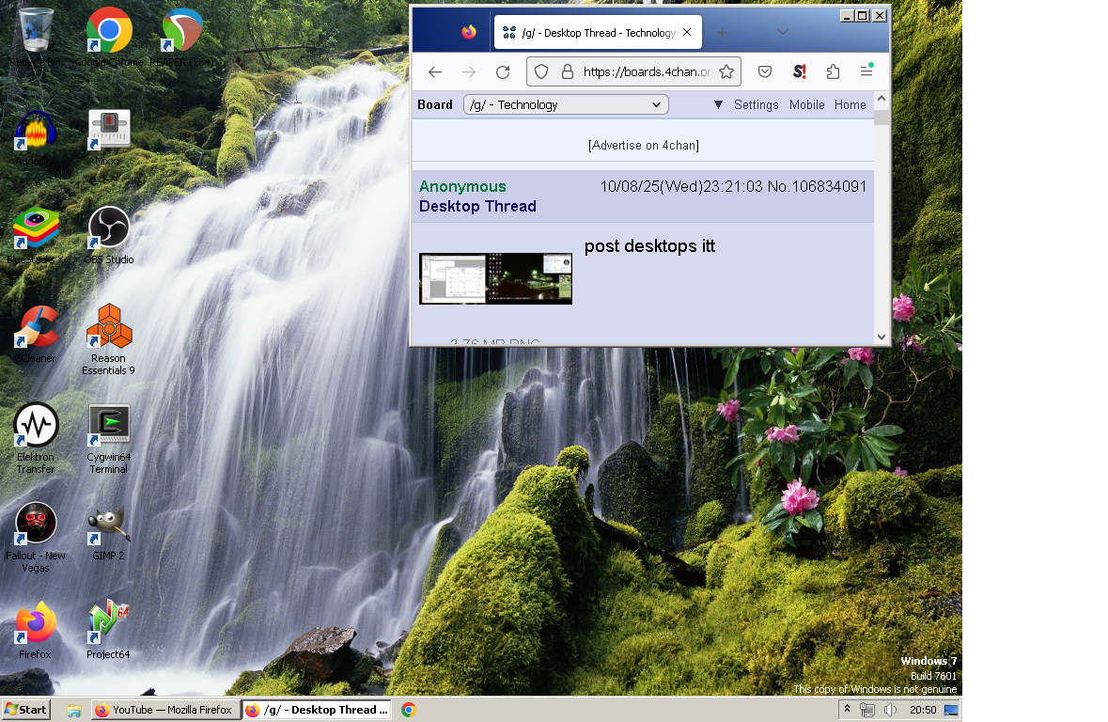Expand the desktop screenshot thumbnail

[x=495, y=278]
